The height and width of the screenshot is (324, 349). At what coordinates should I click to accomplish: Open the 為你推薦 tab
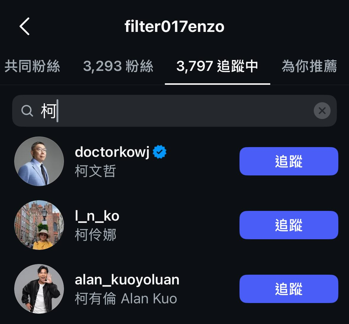pyautogui.click(x=309, y=66)
